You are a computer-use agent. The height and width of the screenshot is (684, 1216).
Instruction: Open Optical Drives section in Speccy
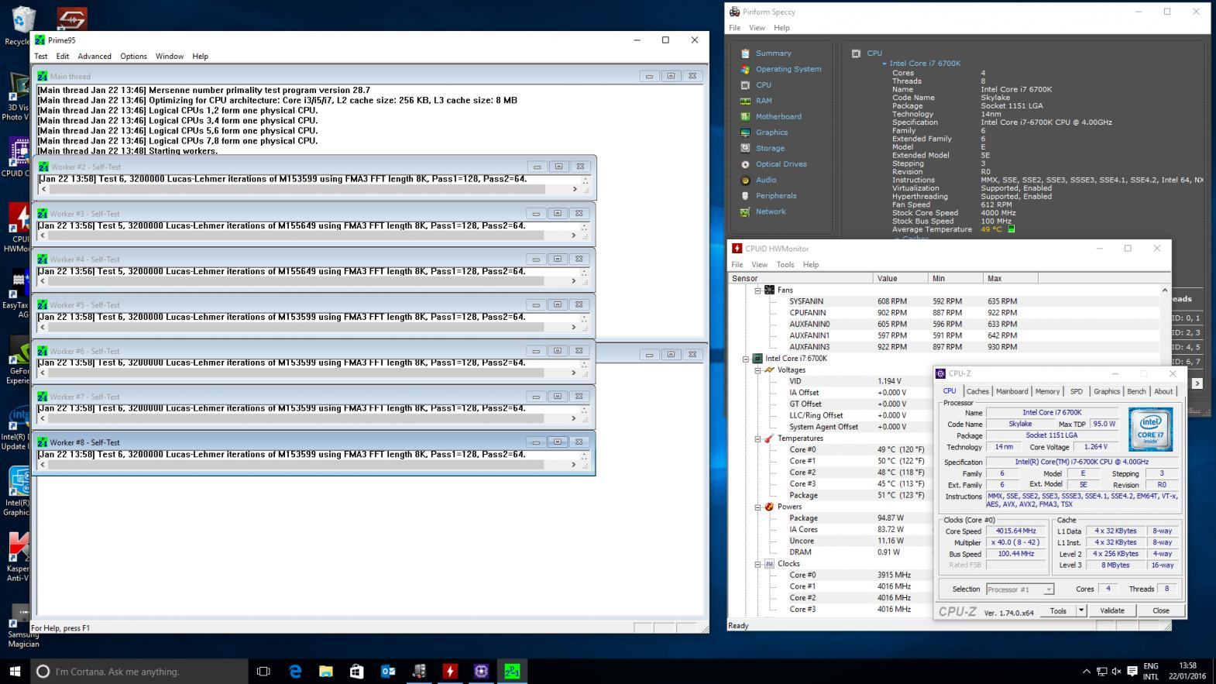(x=781, y=164)
